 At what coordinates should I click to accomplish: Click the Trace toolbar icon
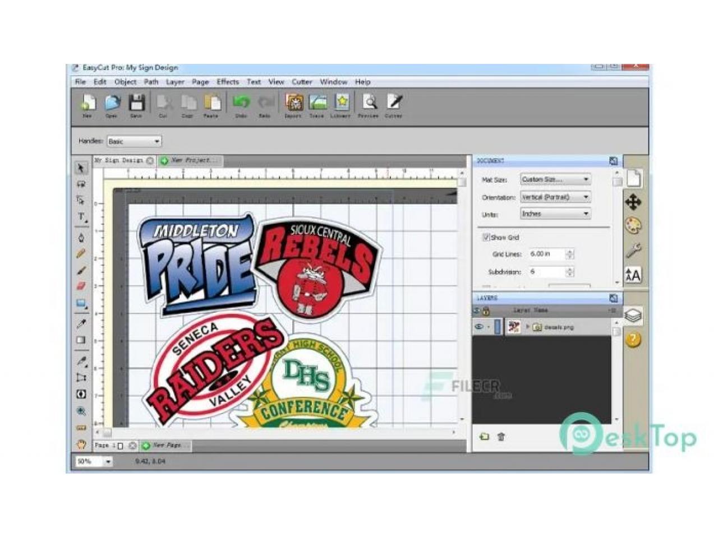[x=317, y=102]
